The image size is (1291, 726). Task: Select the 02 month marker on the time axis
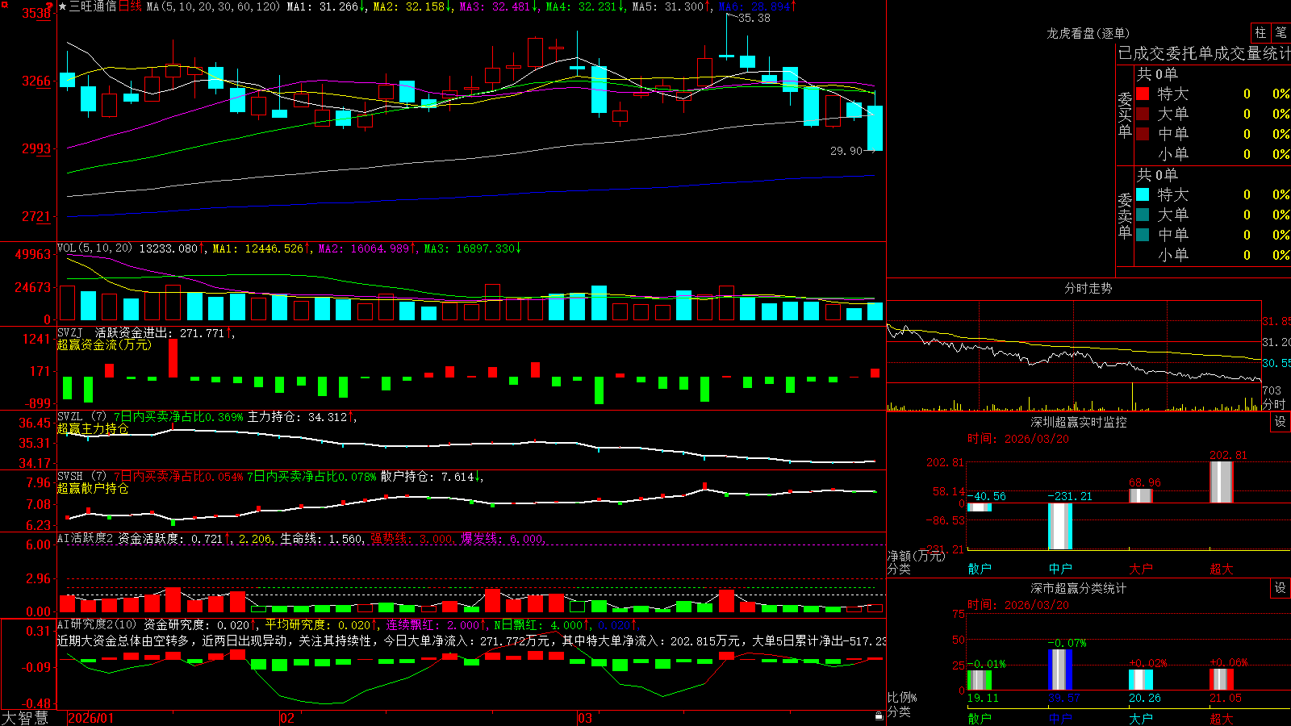pos(287,718)
